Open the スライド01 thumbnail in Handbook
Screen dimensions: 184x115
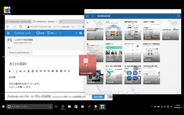tap(95, 30)
